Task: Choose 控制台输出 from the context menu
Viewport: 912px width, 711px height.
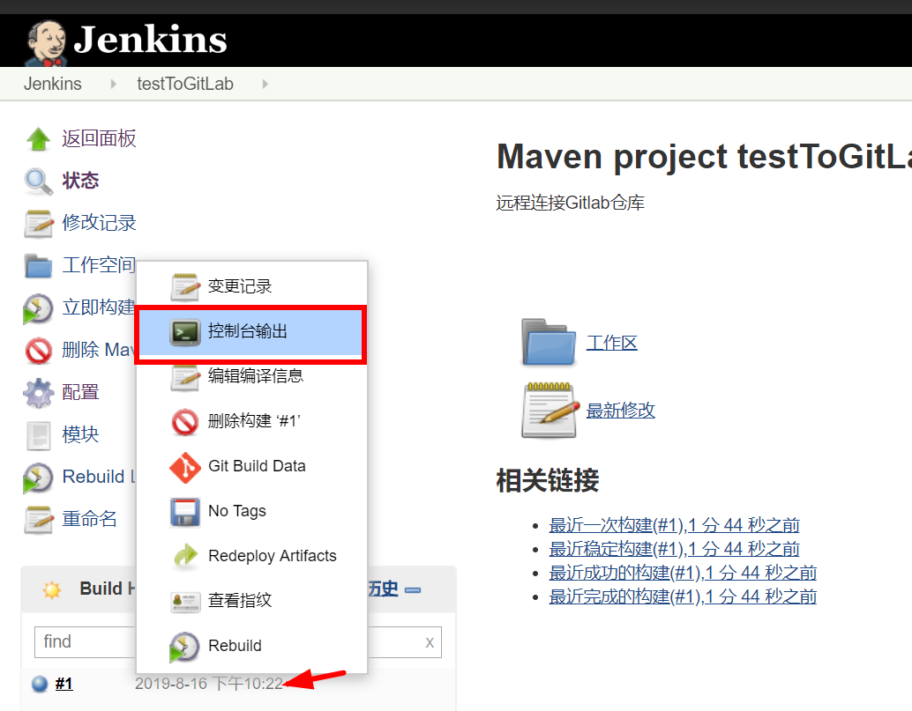Action: tap(252, 331)
